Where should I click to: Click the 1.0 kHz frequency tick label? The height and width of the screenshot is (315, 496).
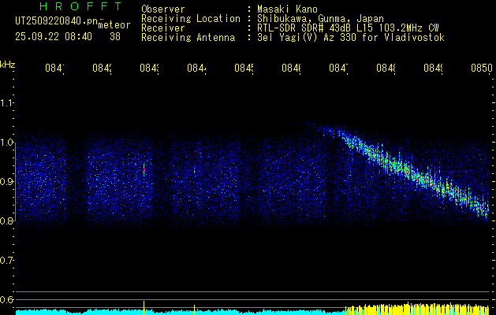7,143
